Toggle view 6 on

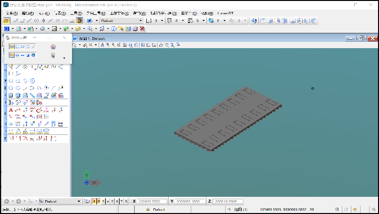click(x=117, y=201)
